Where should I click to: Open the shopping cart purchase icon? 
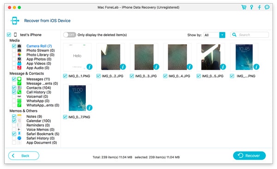244,7
